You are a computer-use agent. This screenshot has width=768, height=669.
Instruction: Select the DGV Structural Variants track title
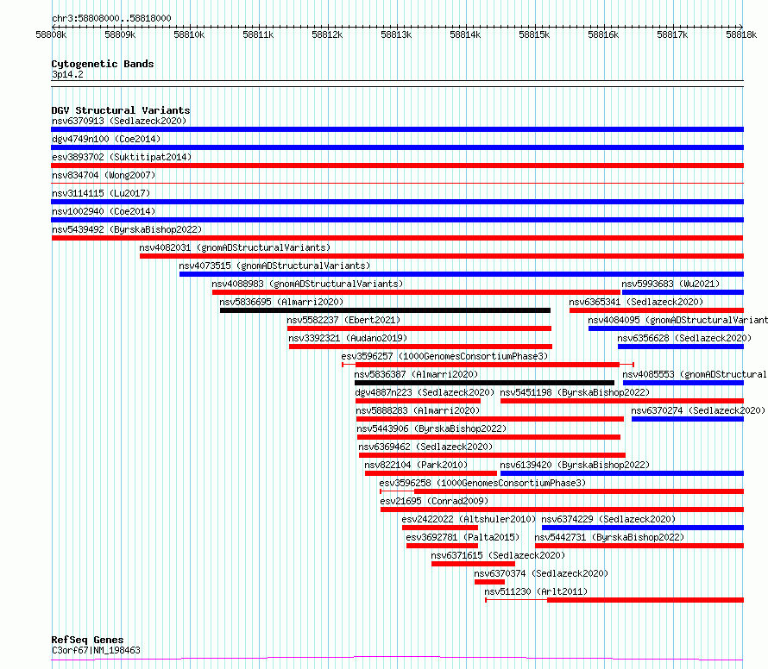[121, 110]
